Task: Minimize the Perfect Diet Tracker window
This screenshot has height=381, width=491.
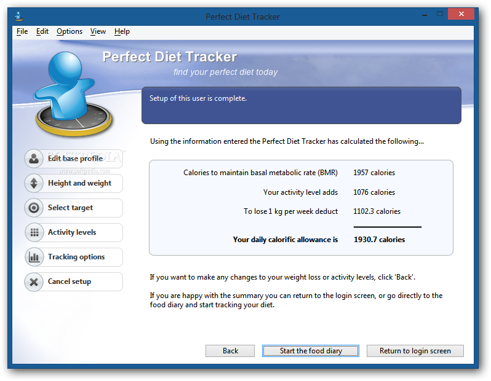Action: (425, 14)
